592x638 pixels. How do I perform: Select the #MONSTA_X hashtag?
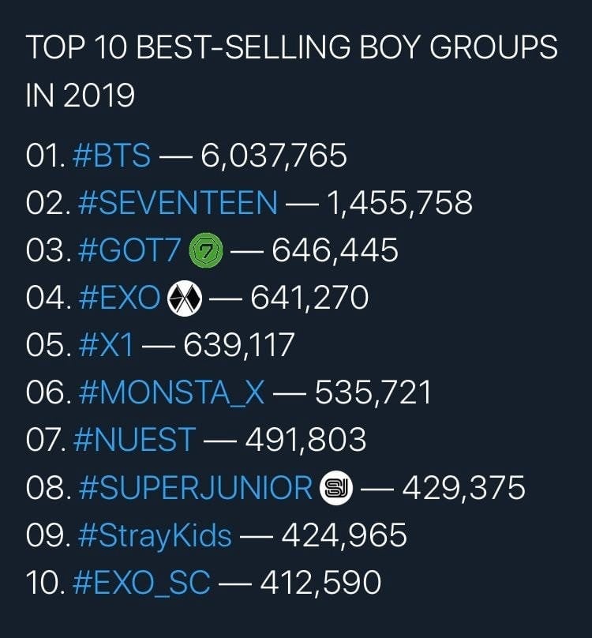pyautogui.click(x=172, y=393)
